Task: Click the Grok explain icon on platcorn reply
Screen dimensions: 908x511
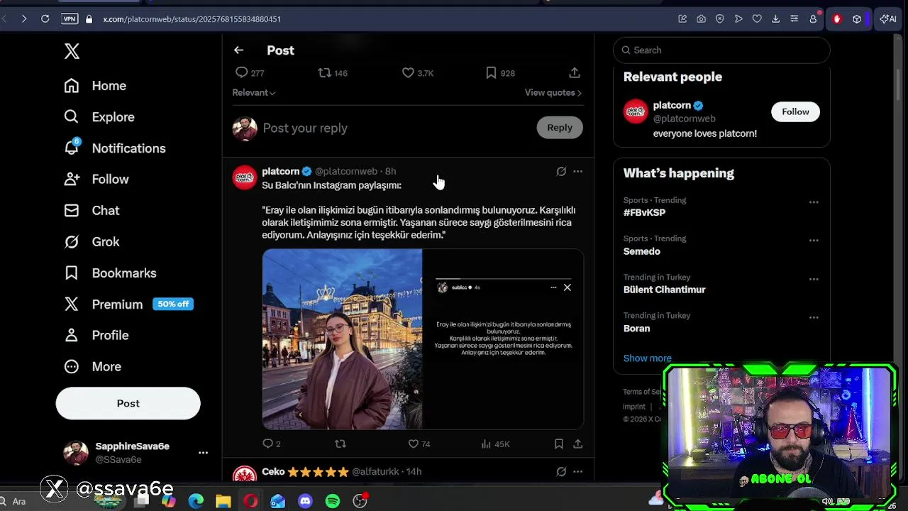Action: tap(561, 171)
